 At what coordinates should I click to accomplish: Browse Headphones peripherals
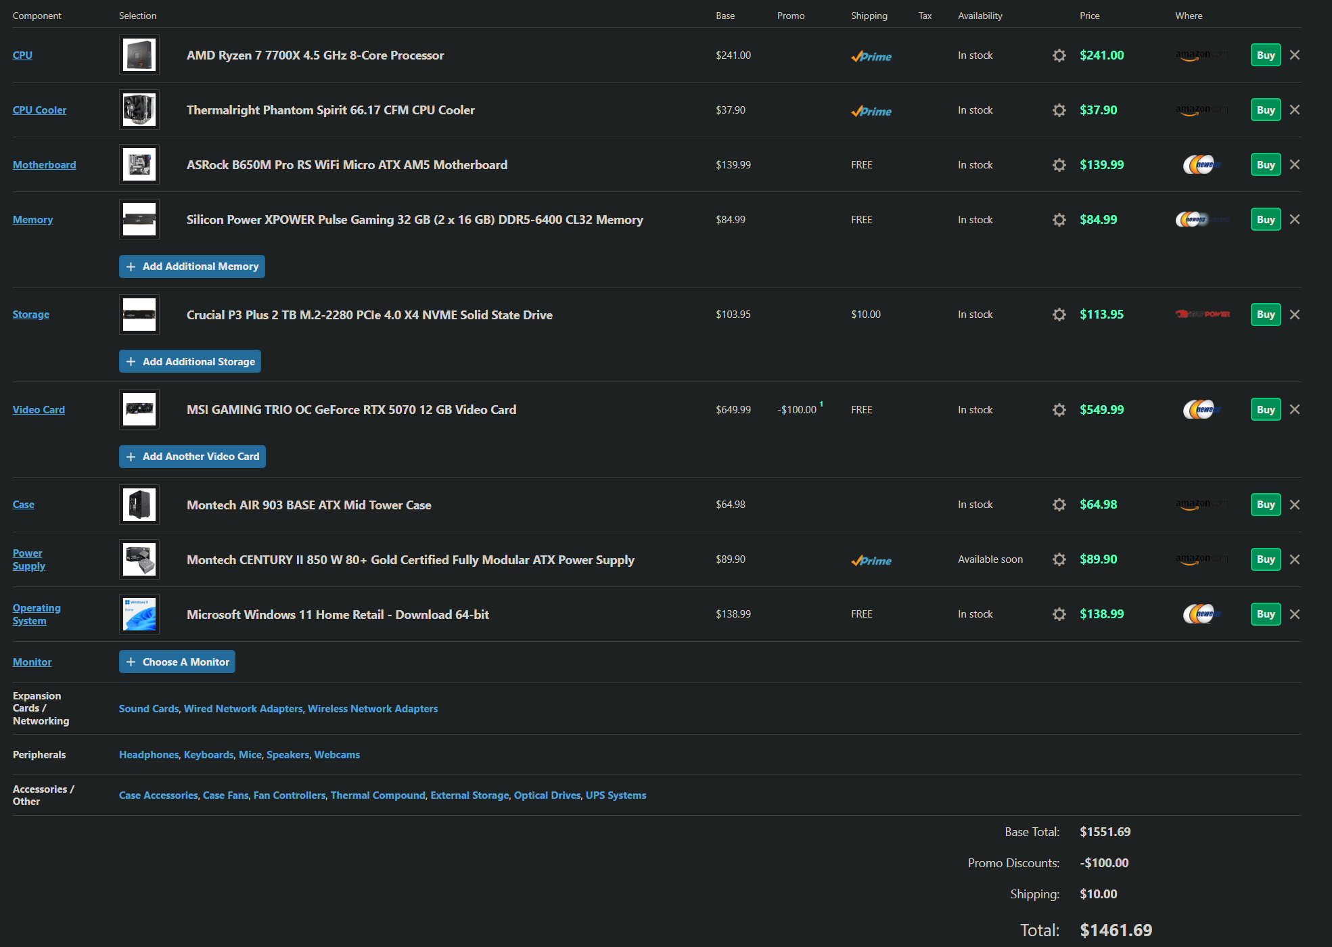[149, 755]
